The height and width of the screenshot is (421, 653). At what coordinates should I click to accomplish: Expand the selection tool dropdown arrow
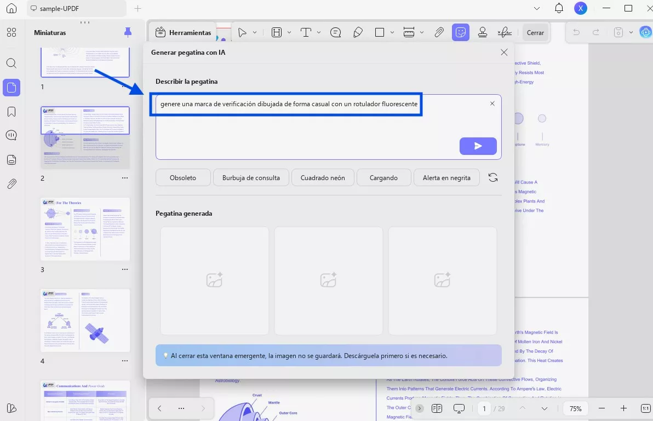tap(254, 32)
